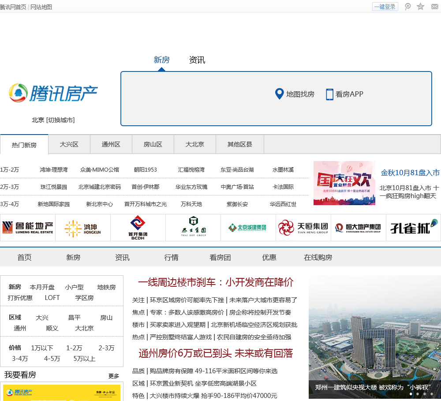Viewport: 441px width, 401px height.
Task: Select the second carousel dot on photo
Action: pos(418,394)
